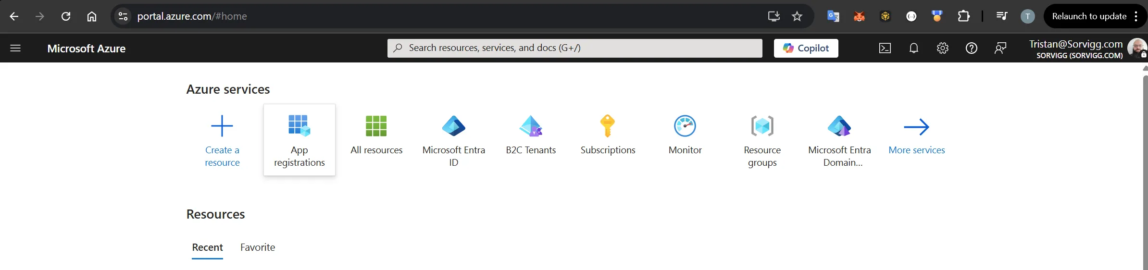Open the white circle extension icon
Viewport: 1148px width, 270px height.
tap(911, 16)
